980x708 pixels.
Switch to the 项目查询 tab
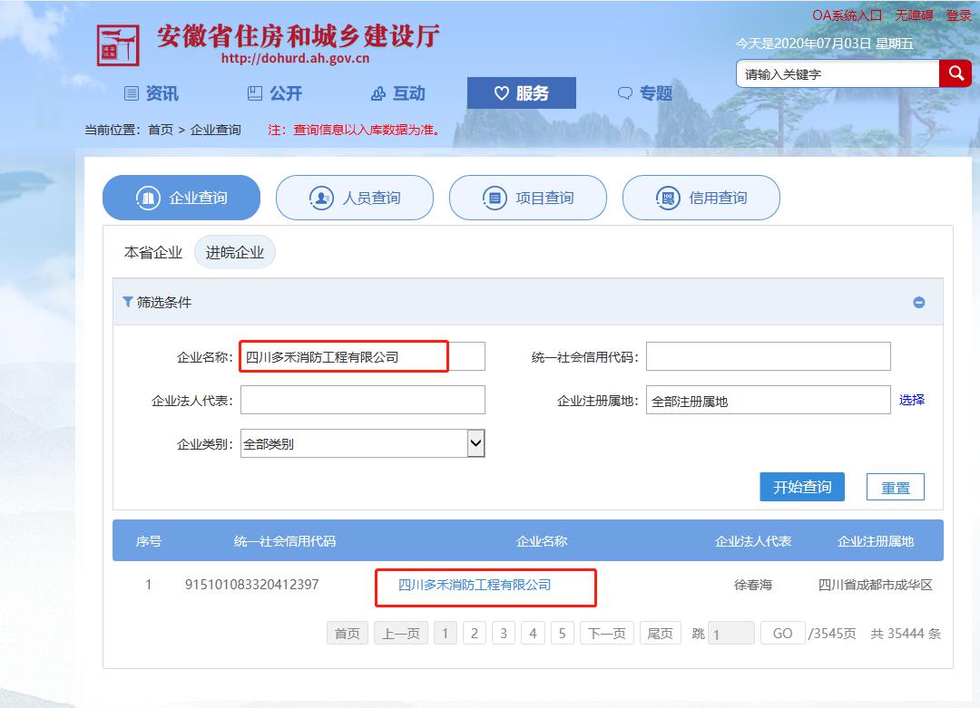528,198
